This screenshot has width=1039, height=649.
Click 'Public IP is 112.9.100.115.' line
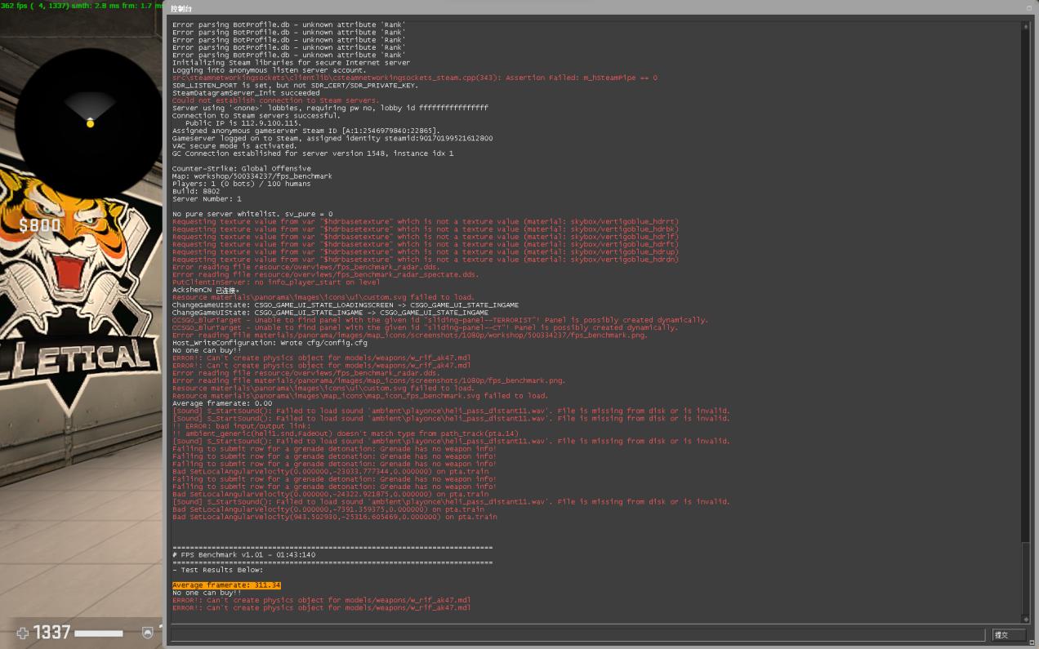point(243,123)
